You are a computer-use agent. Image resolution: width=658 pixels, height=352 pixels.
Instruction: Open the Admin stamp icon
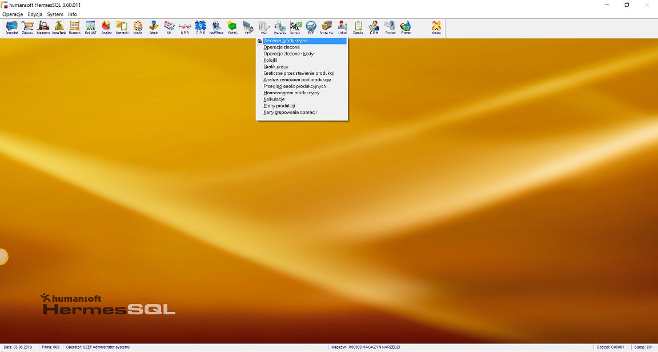154,28
